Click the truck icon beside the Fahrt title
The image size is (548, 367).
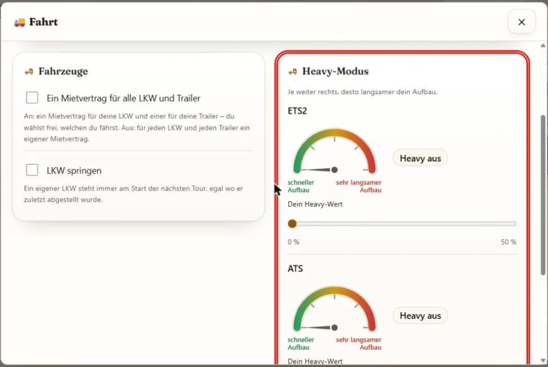tap(20, 23)
